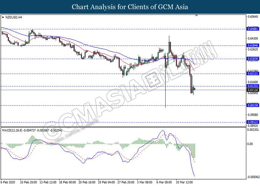
Task: Click the 10 Mar 12:00 time axis label
Action: pos(184,182)
